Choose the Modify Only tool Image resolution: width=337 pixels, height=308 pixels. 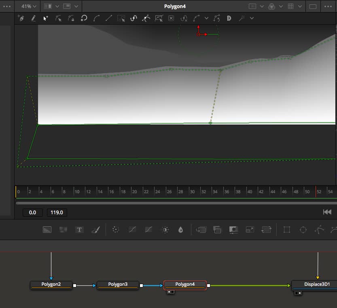pos(58,18)
